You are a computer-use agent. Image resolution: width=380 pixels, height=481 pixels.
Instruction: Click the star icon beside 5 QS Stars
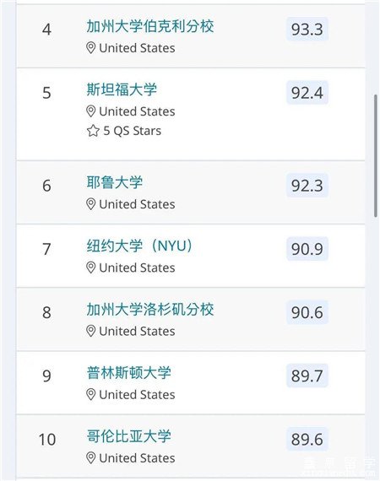click(93, 131)
